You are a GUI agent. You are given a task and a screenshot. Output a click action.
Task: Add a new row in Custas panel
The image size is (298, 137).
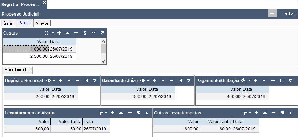point(59,33)
